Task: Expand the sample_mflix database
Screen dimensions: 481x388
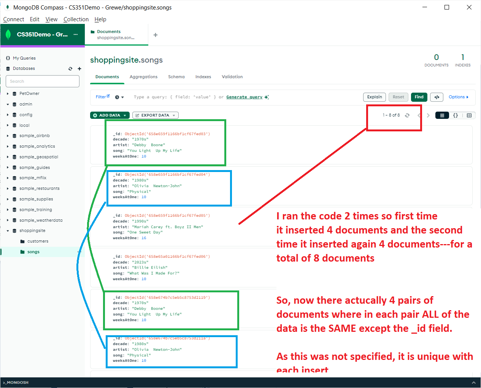Action: tap(8, 178)
